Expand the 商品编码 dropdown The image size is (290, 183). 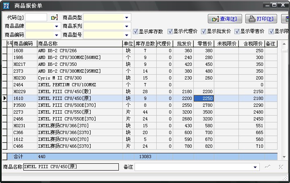coord(57,35)
